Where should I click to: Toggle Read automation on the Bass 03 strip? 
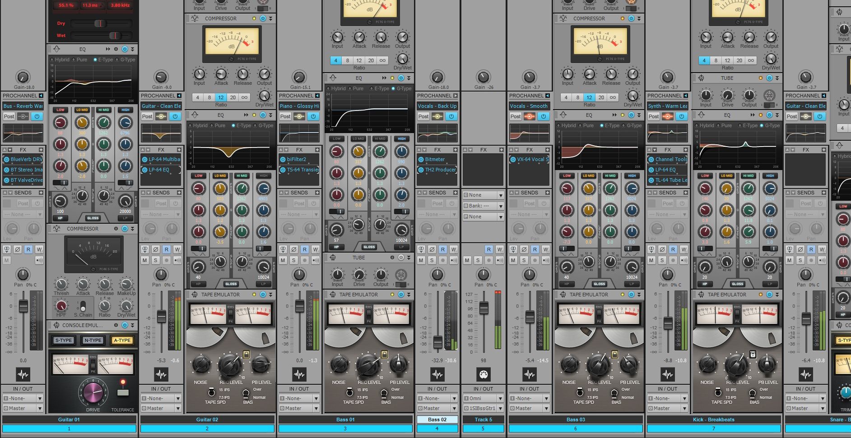pyautogui.click(x=535, y=249)
